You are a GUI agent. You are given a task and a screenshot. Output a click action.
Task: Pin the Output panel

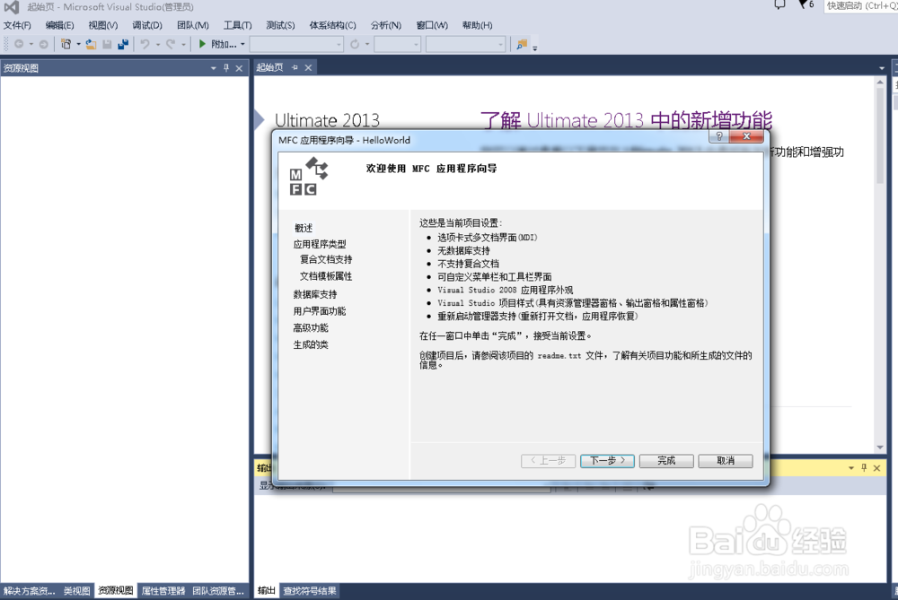click(864, 467)
